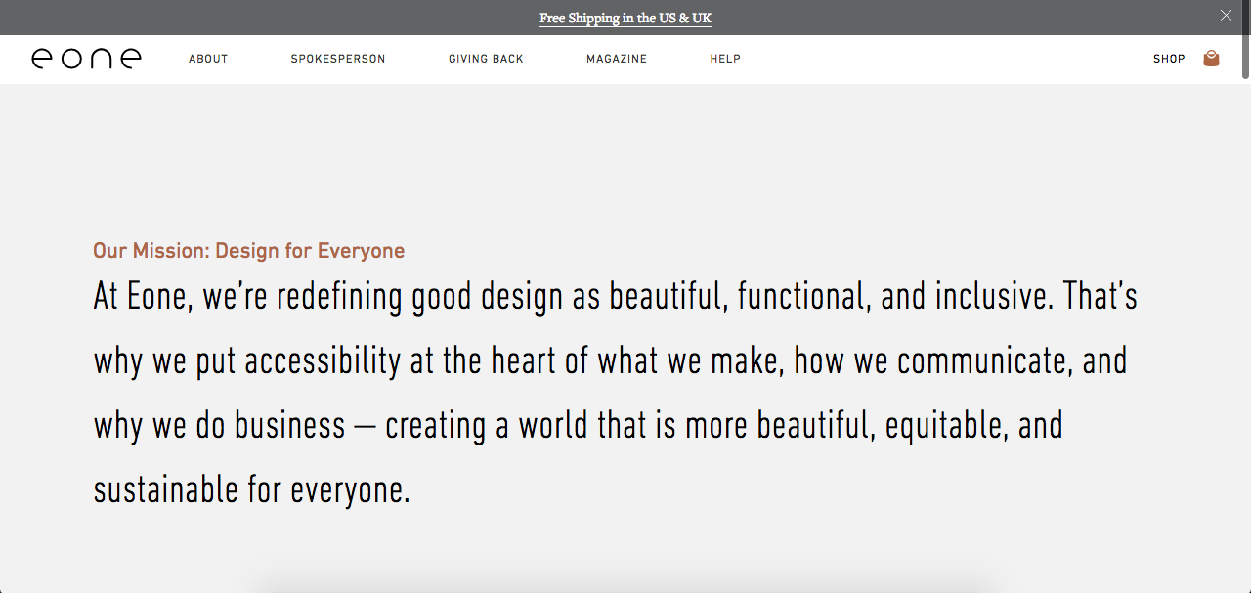This screenshot has height=593, width=1251.
Task: Open the Help menu item
Action: (x=725, y=59)
